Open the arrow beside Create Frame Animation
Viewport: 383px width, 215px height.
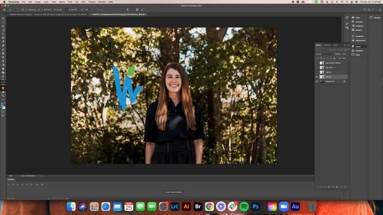tap(185, 192)
